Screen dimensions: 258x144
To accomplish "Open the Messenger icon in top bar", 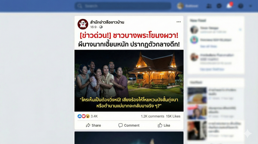I will point(219,6).
